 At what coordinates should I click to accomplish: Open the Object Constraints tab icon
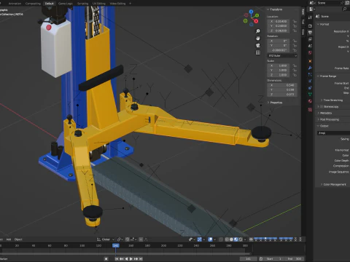(310, 88)
